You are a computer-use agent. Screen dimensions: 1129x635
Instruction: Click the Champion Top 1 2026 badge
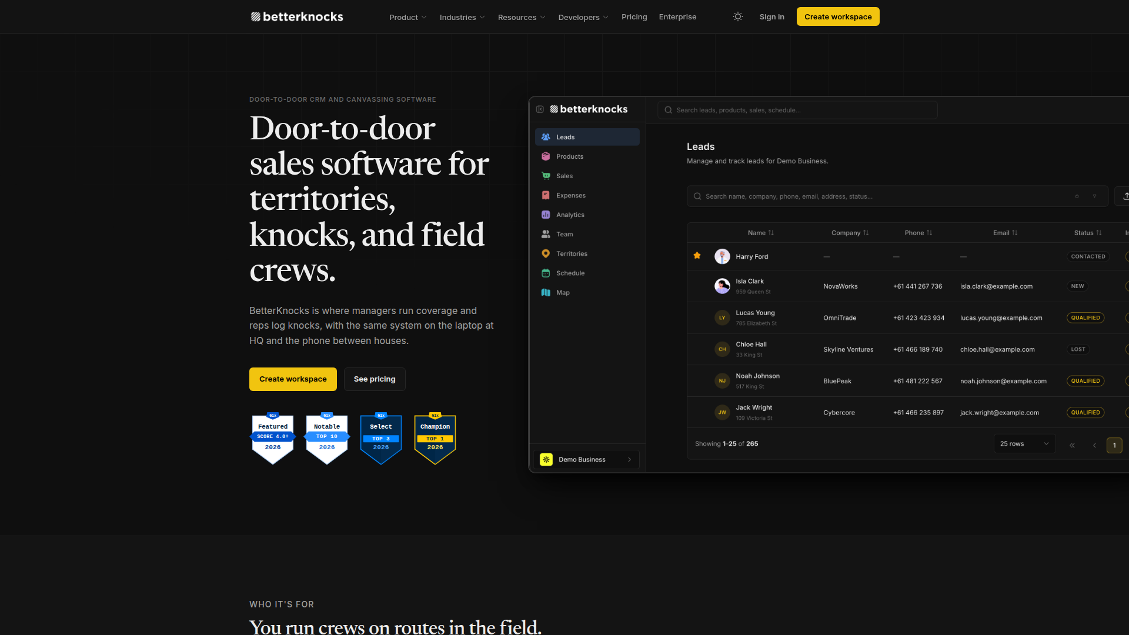point(435,439)
